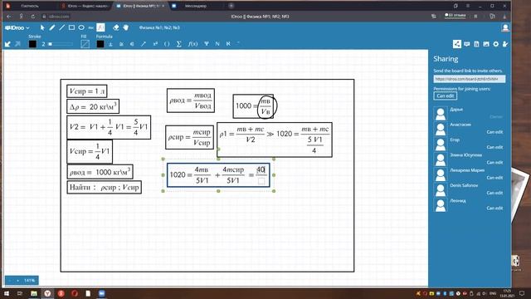This screenshot has width=531, height=299.
Task: Switch to the first browser tab
Action: point(31,6)
